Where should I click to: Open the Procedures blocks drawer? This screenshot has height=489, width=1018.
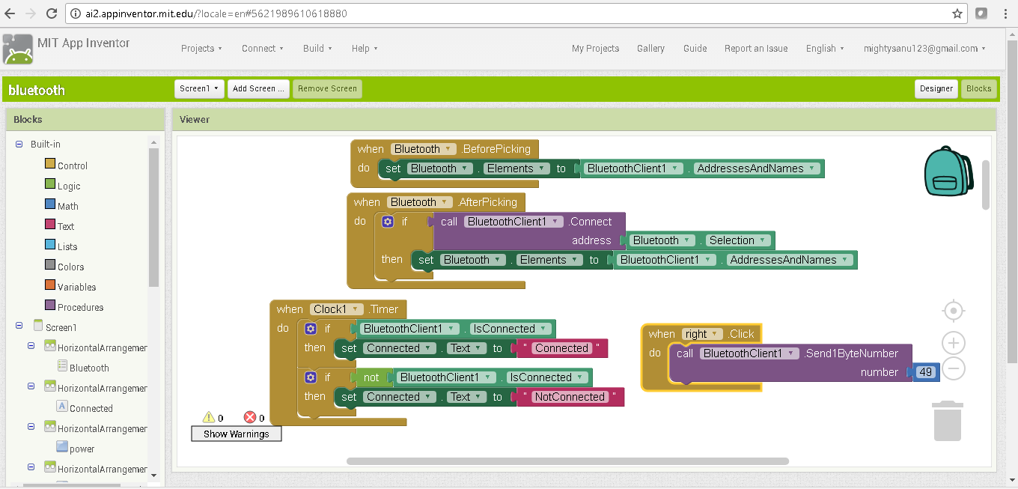click(74, 307)
